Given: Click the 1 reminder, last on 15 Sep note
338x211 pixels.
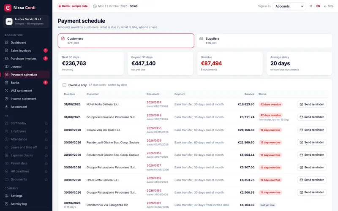Looking at the screenshot, I should click(x=273, y=120).
